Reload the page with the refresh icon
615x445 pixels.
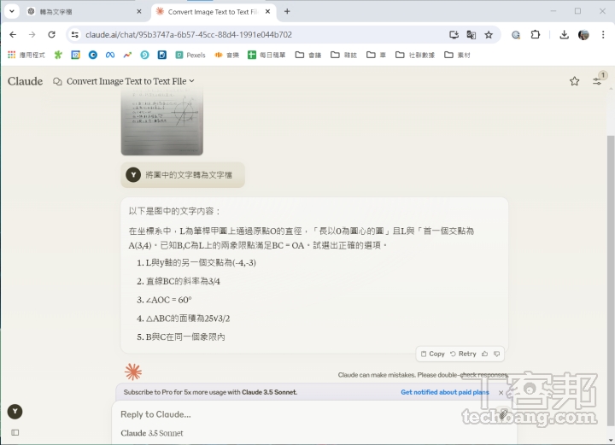pyautogui.click(x=51, y=34)
